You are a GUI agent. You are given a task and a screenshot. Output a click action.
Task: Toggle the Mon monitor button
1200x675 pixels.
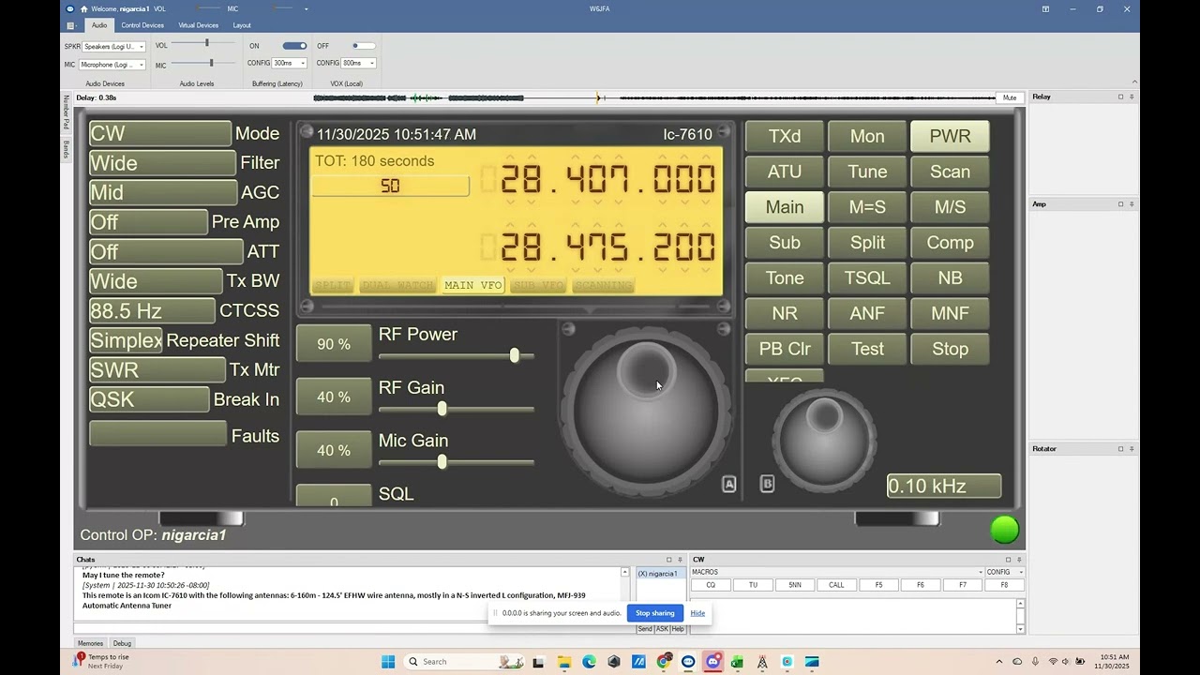coord(867,136)
